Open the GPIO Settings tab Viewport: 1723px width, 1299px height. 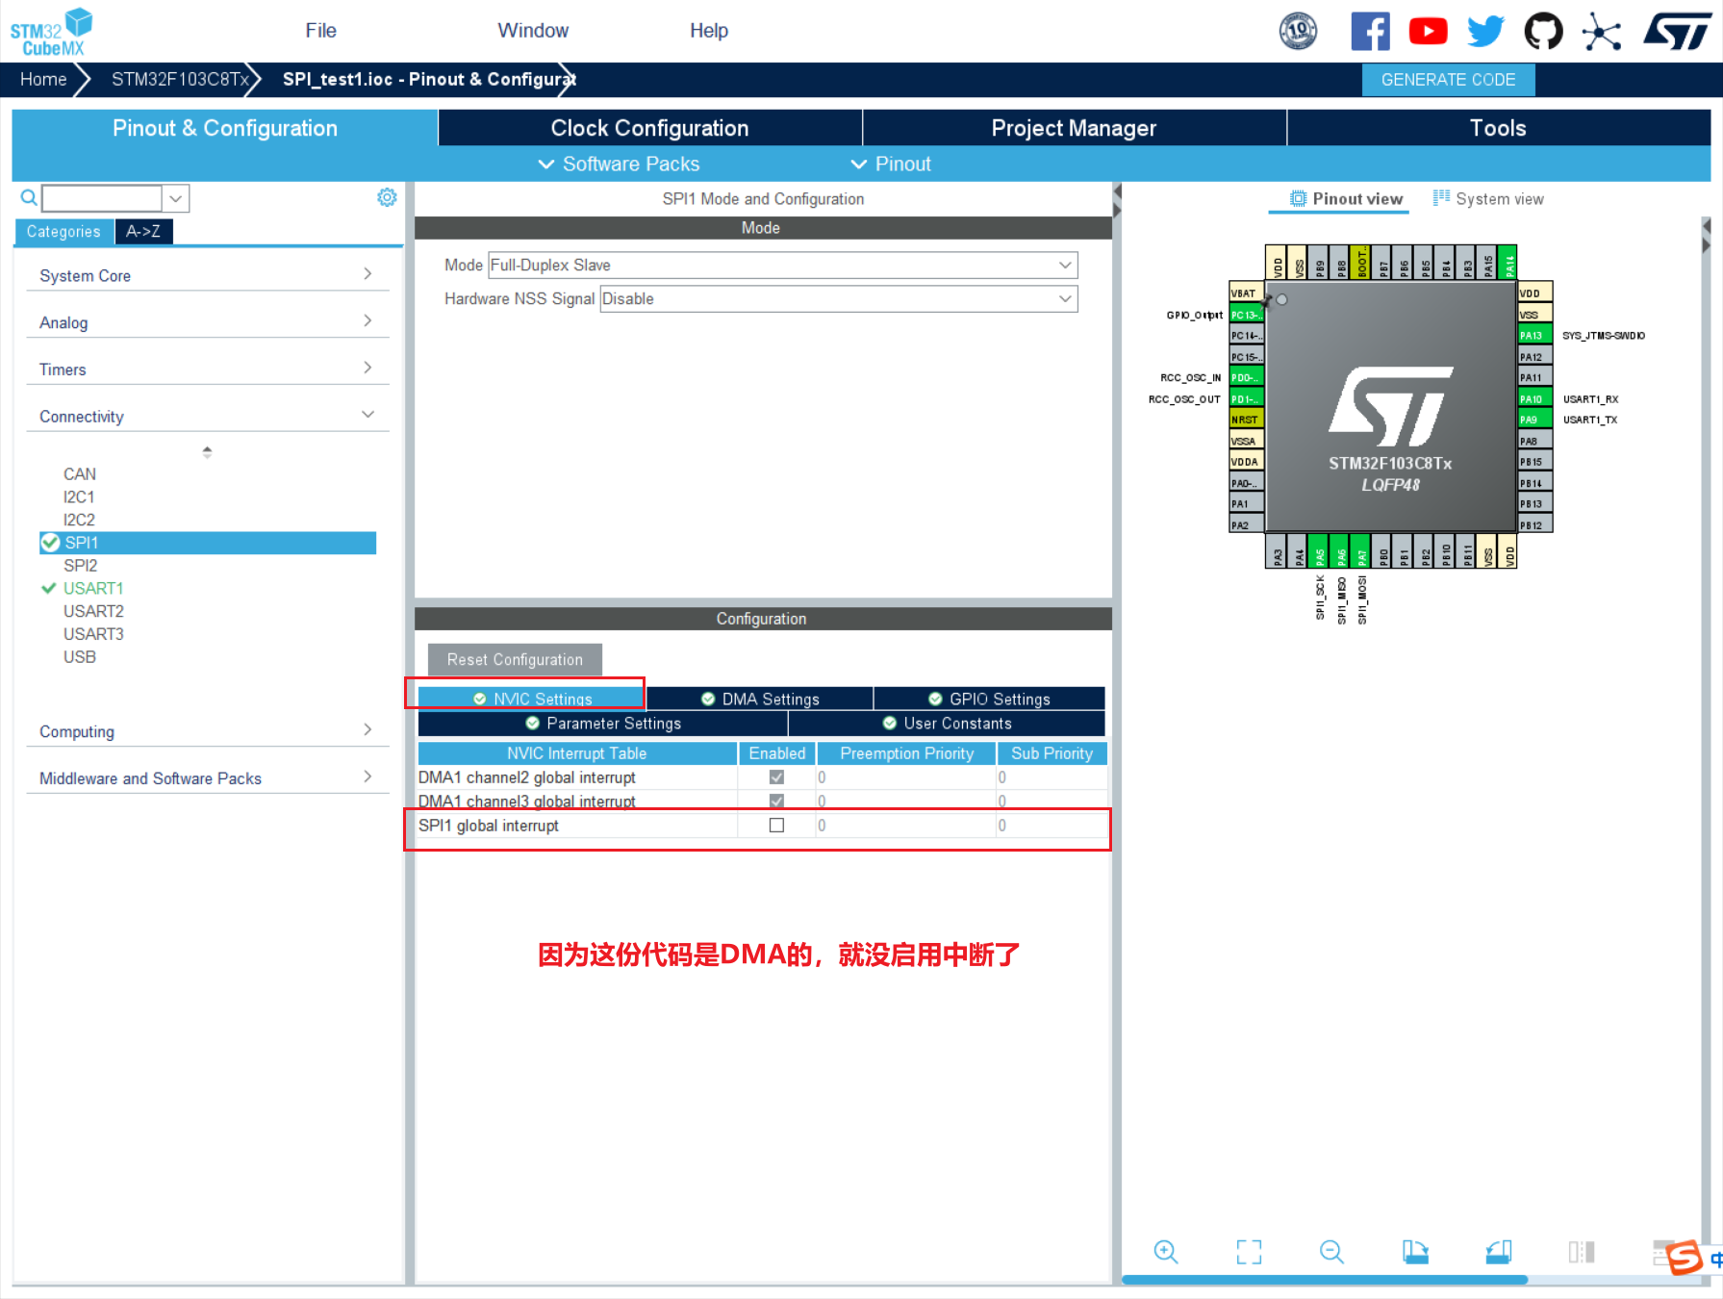point(989,699)
